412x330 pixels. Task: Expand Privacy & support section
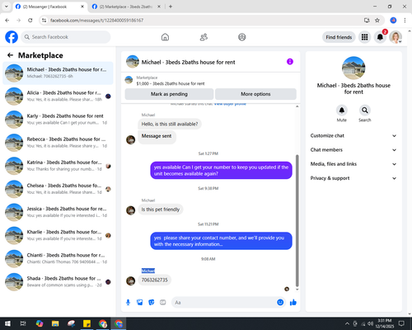353,178
